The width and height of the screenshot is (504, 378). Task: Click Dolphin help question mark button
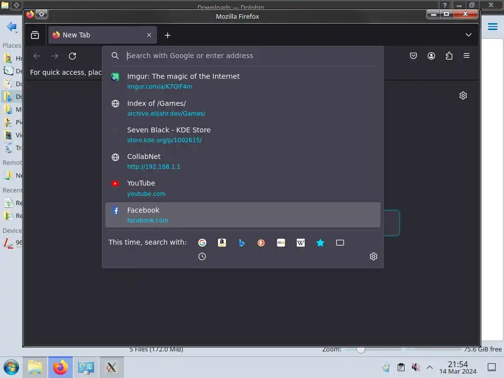point(444,5)
